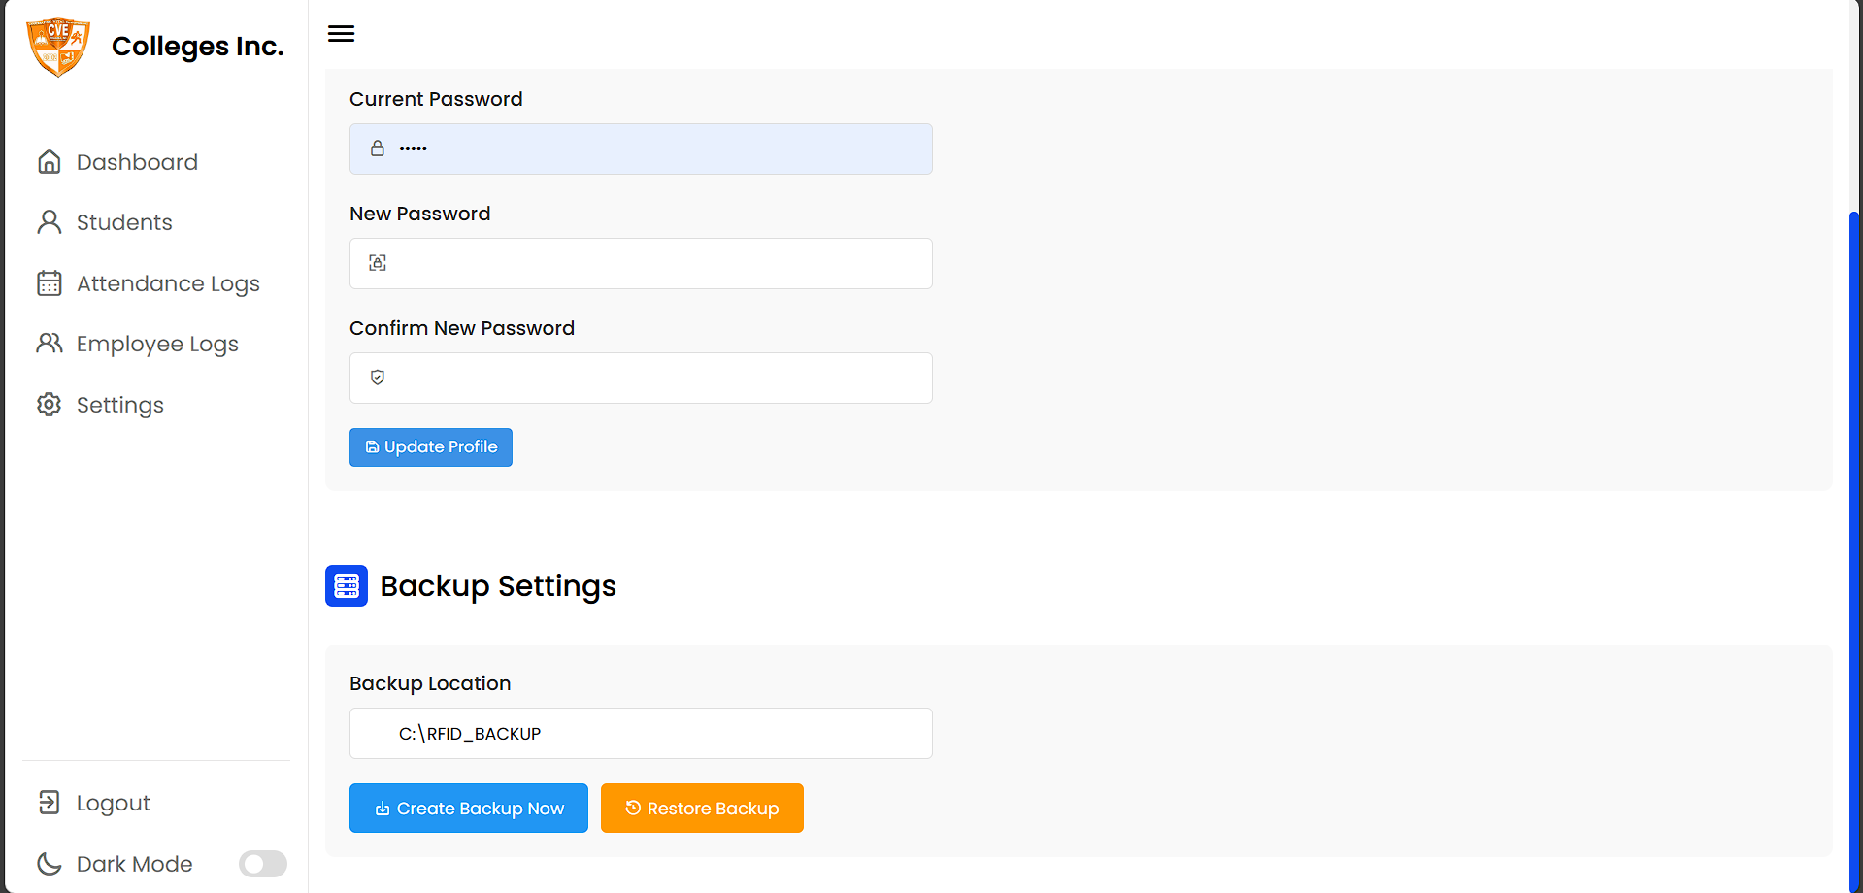
Task: Click the lock icon in Current Password field
Action: tap(378, 149)
